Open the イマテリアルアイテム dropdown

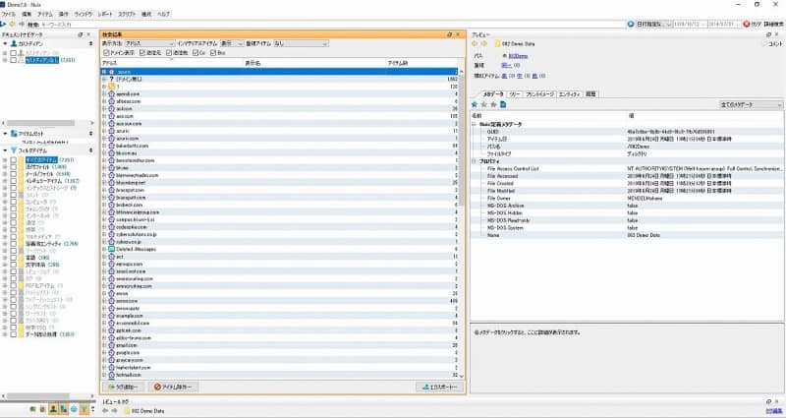coord(232,43)
